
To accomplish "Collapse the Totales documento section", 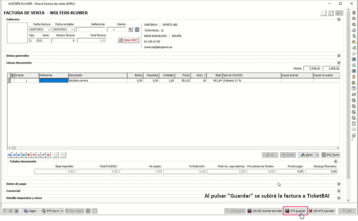I will click(x=336, y=161).
